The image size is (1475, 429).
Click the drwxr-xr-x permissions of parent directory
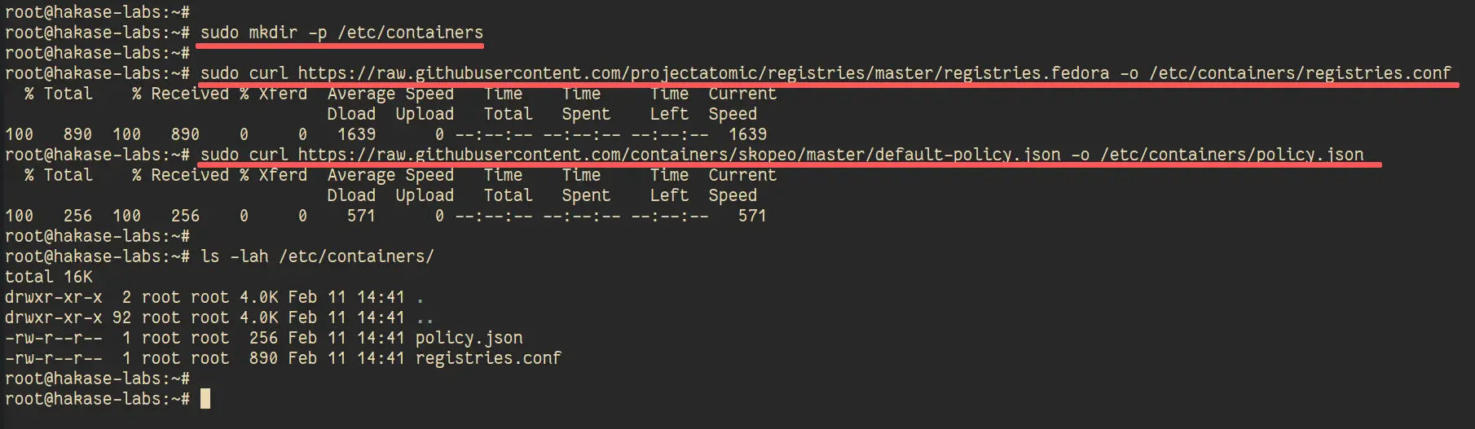click(54, 317)
